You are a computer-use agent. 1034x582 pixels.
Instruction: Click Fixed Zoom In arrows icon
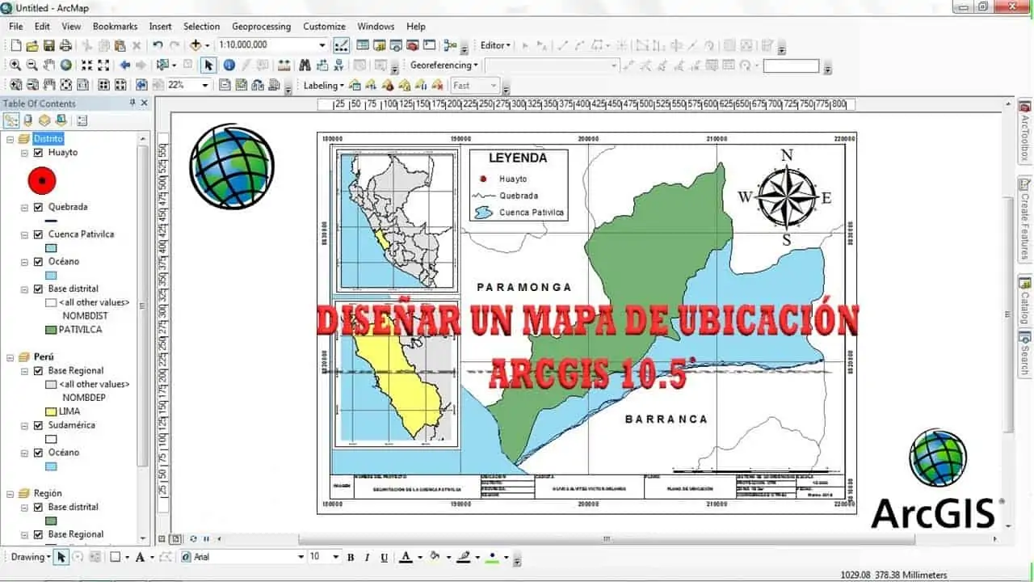pos(86,65)
